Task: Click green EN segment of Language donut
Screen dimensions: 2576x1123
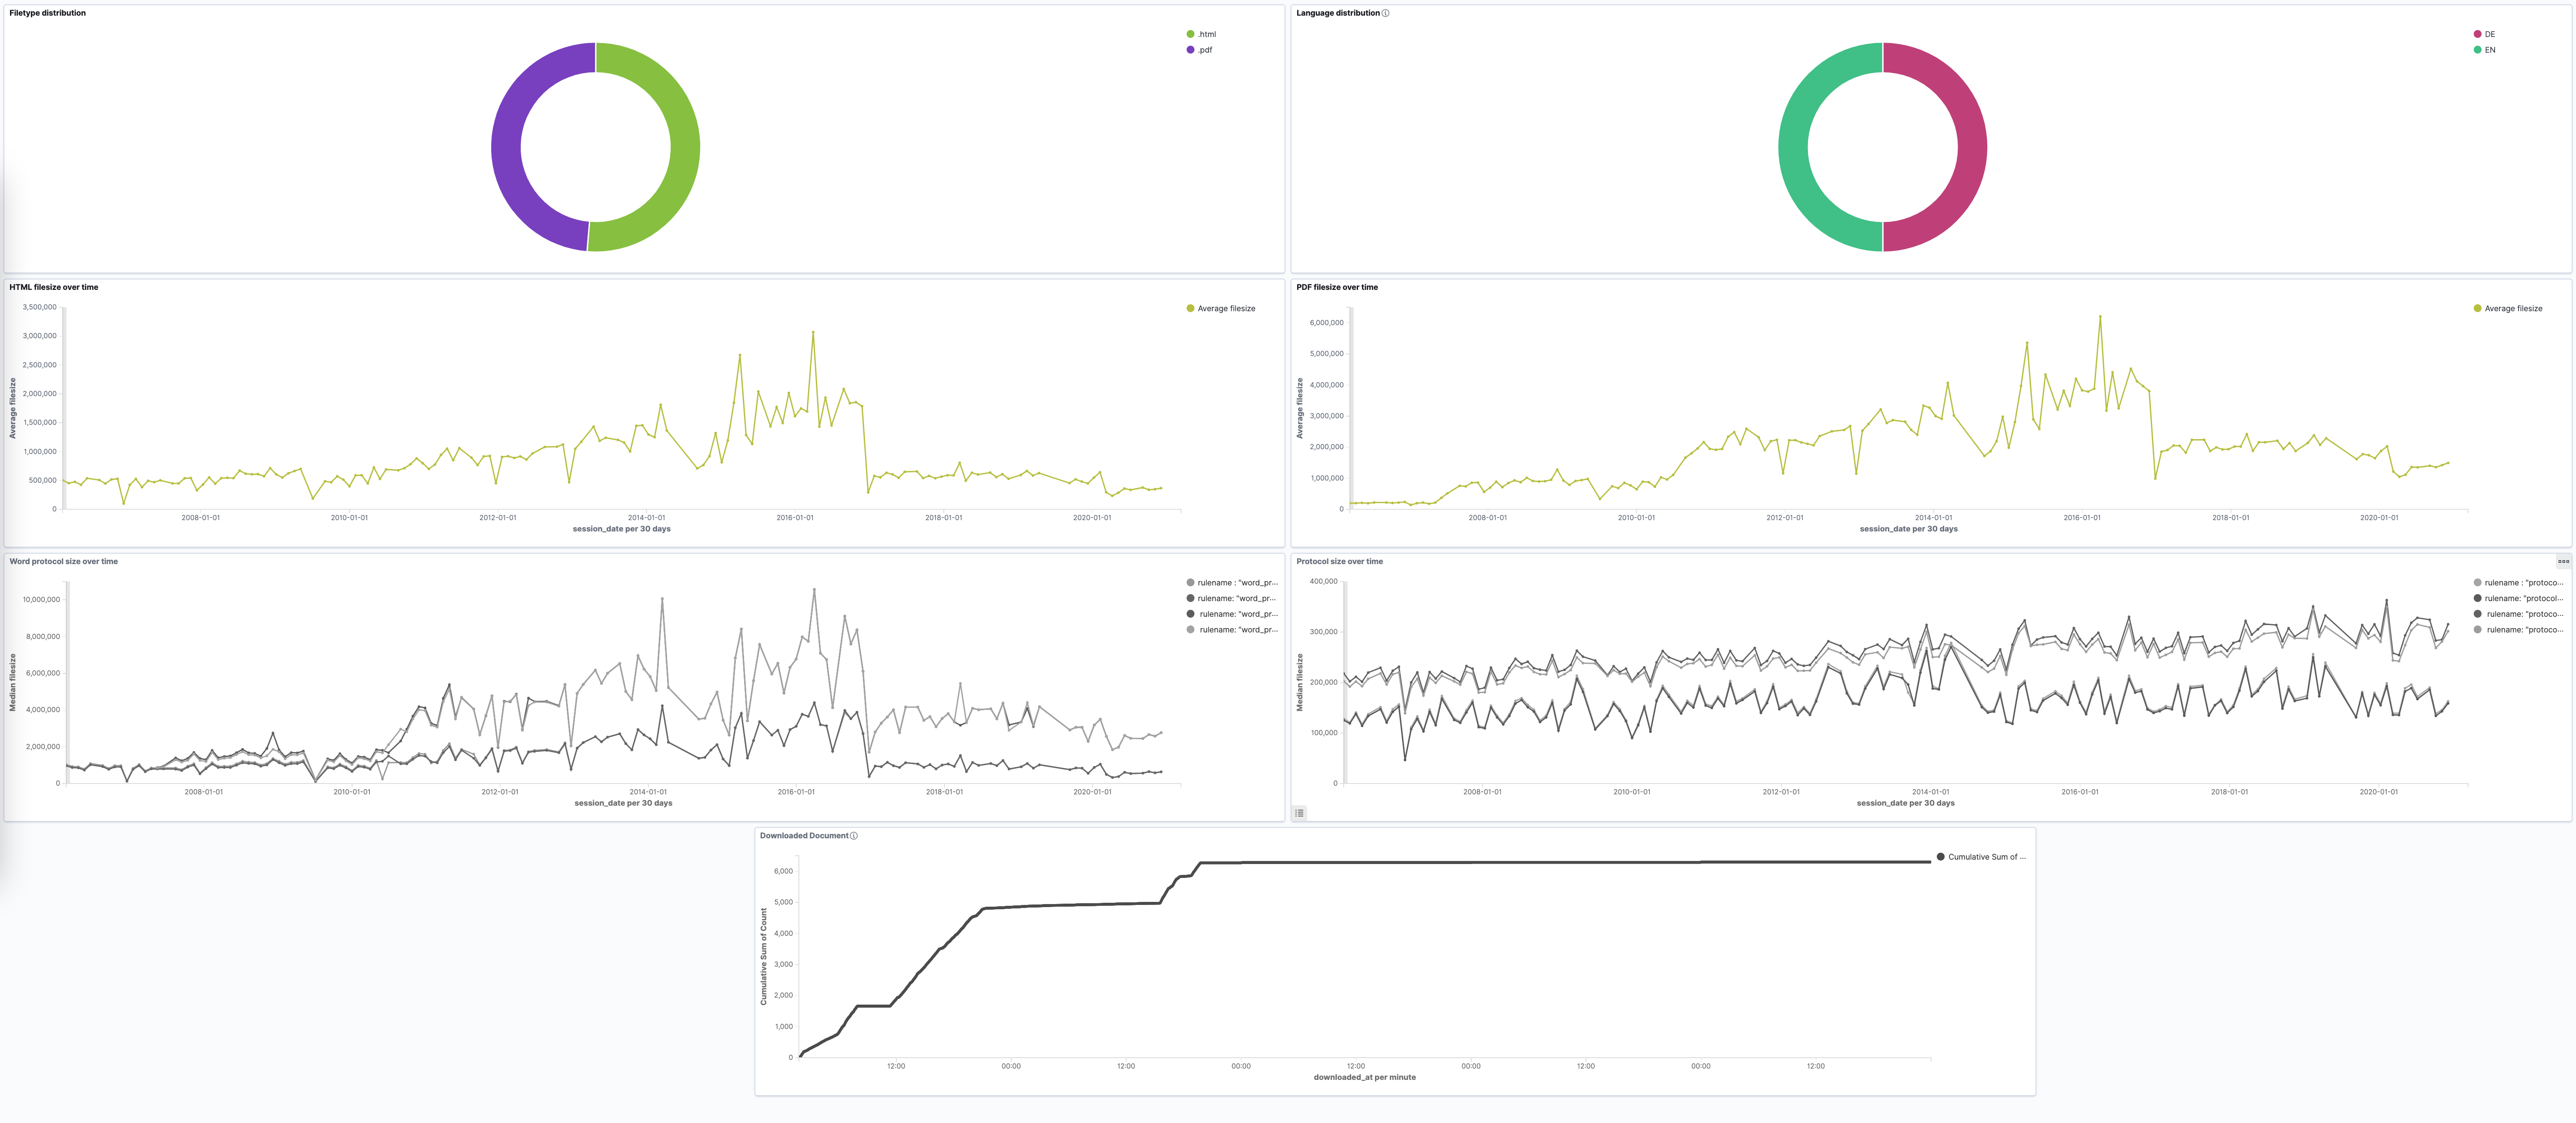Action: 1793,147
